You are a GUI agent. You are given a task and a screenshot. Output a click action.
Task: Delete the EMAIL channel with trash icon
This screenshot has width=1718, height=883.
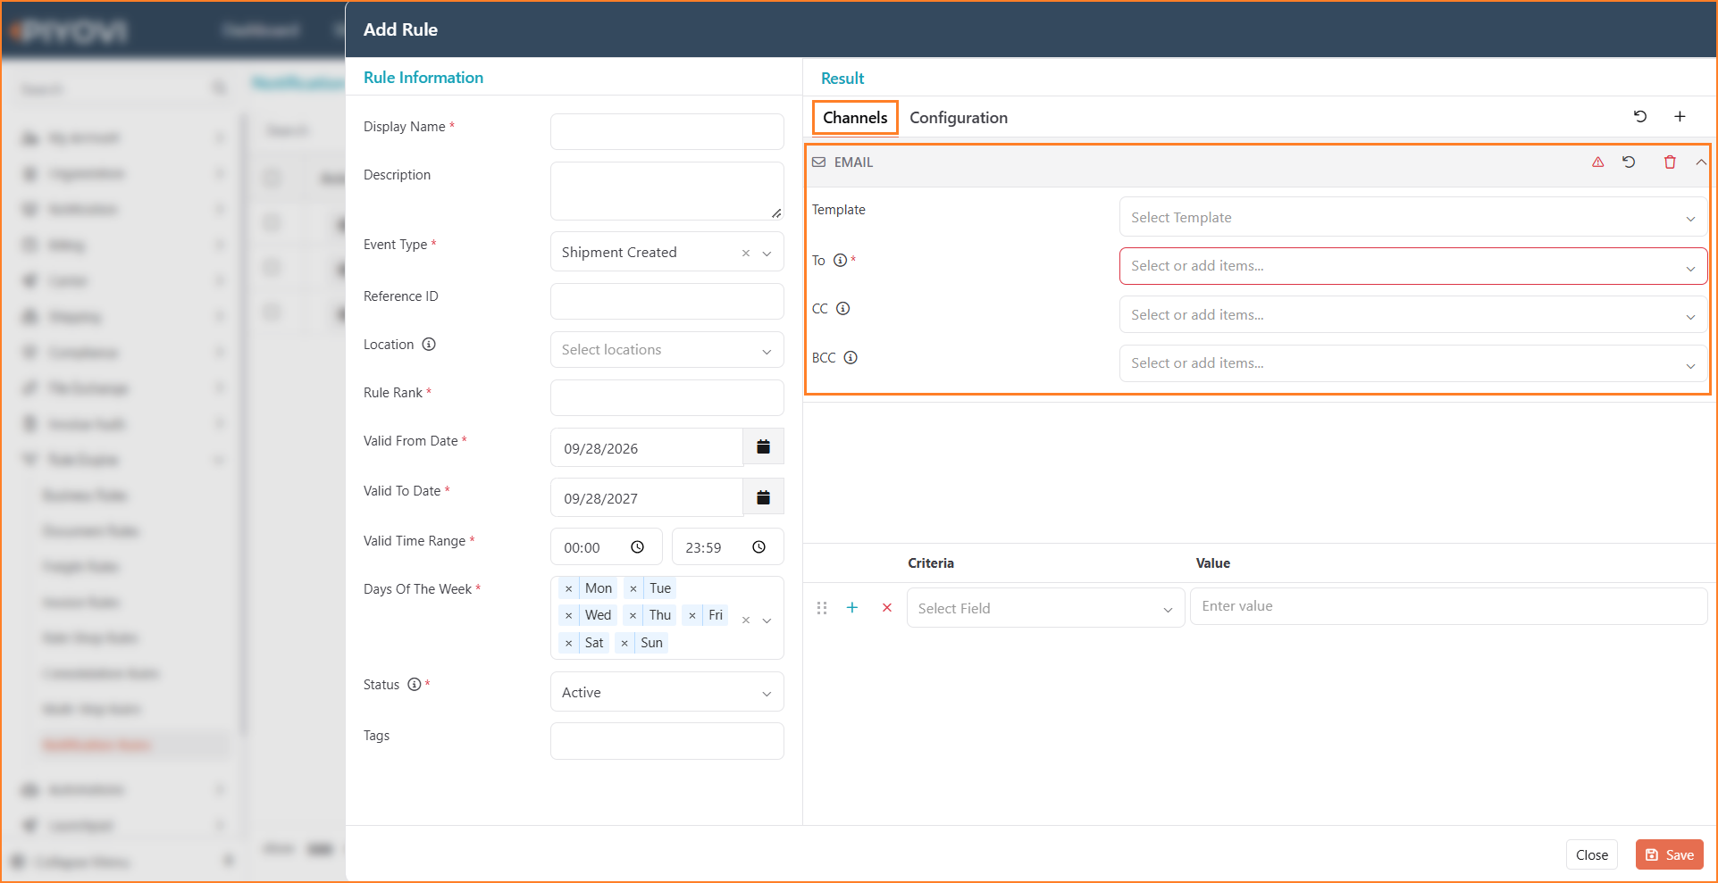point(1670,162)
